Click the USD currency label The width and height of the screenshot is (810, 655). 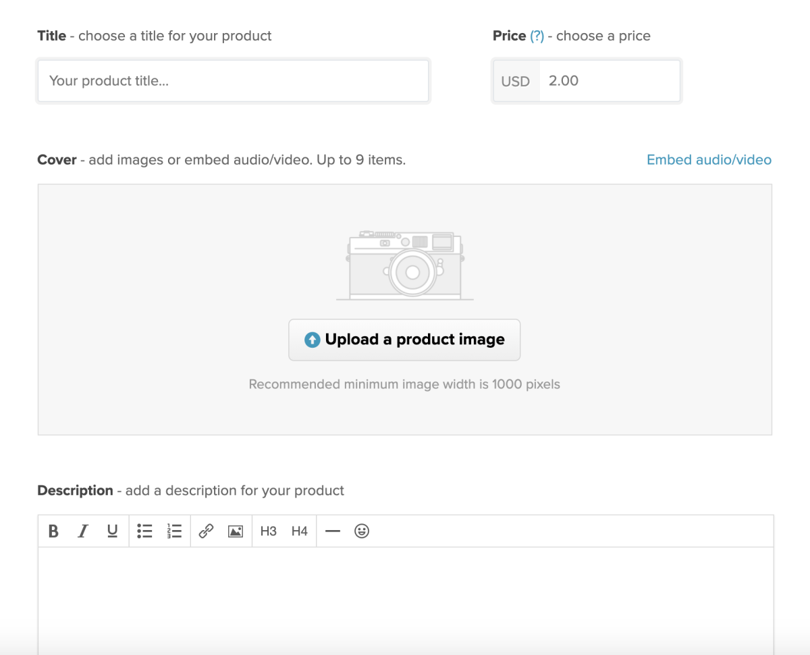pos(516,82)
